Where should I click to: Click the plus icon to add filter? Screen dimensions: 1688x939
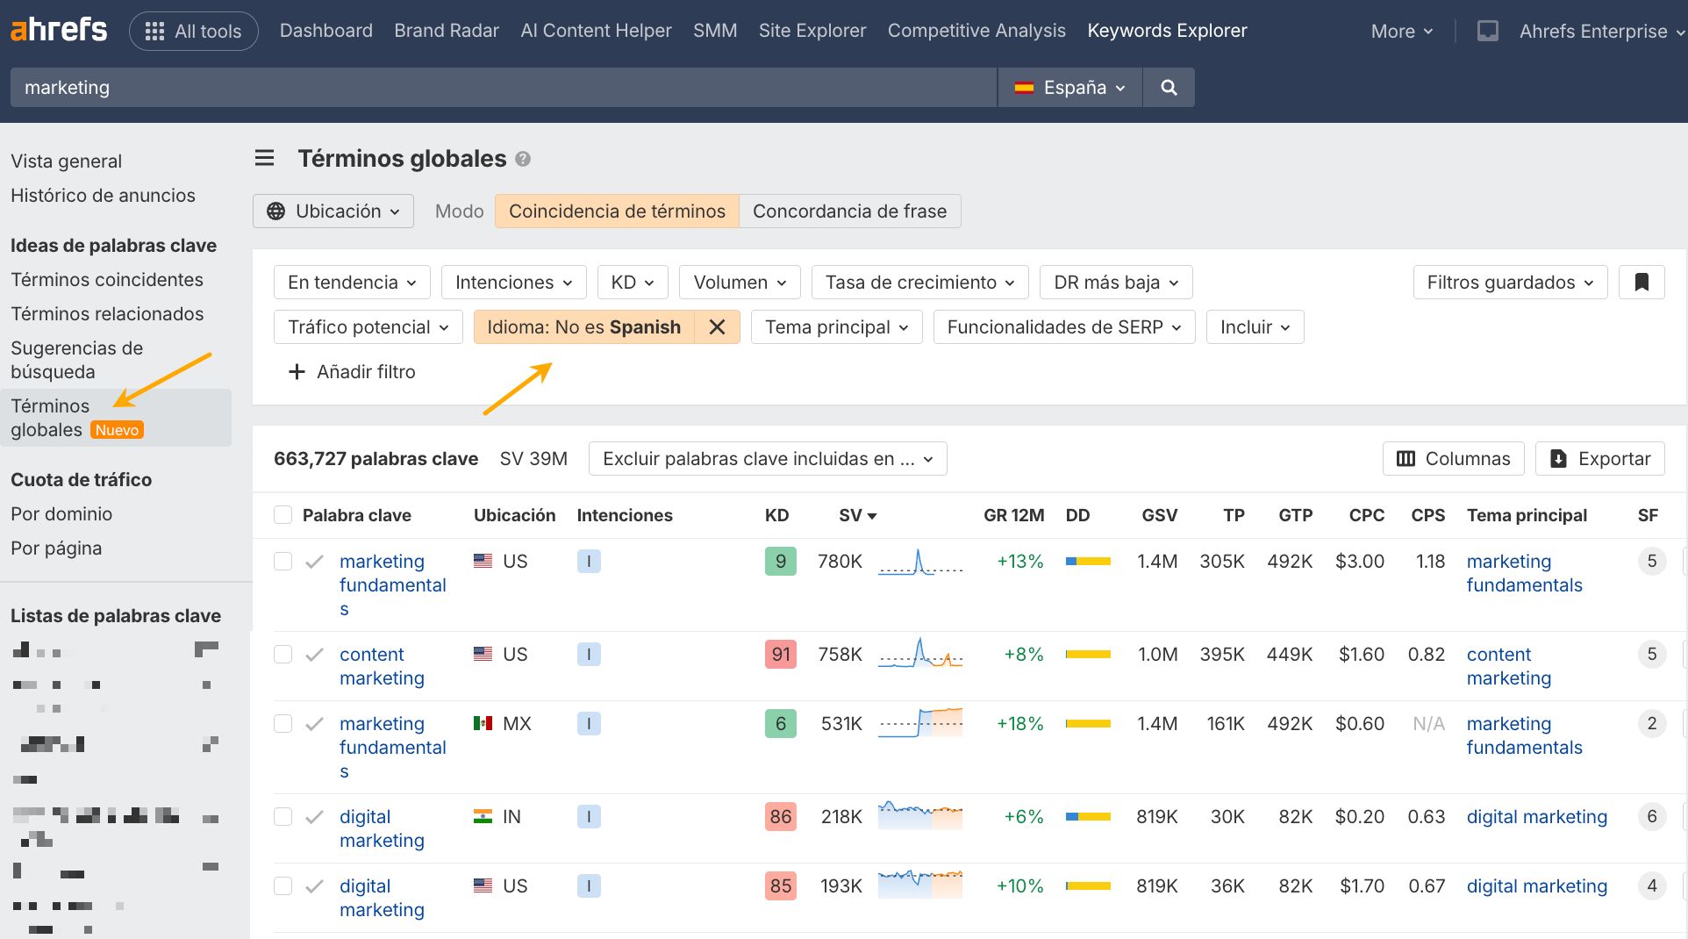(x=297, y=372)
